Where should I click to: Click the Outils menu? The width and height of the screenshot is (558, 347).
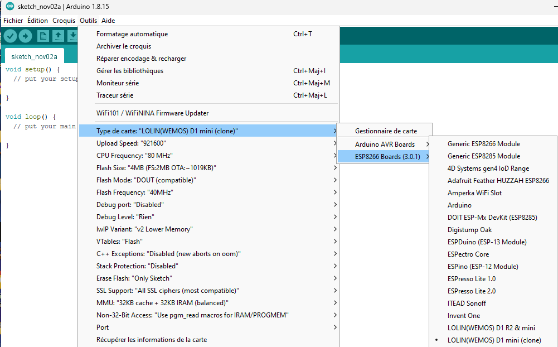(88, 21)
